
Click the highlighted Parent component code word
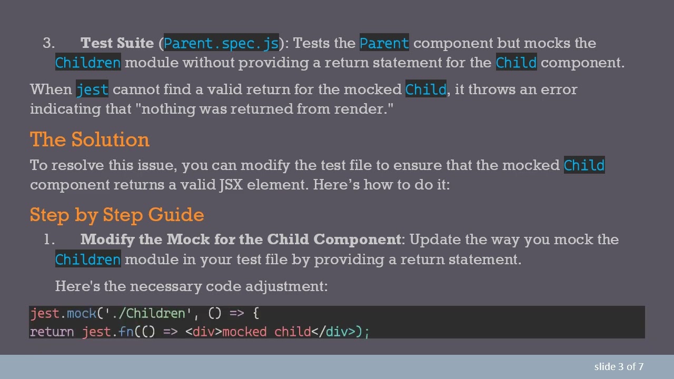pyautogui.click(x=384, y=43)
